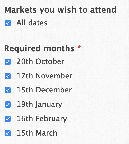Click the 20th October label text
Viewport: 129px width, 144px height.
(x=40, y=61)
